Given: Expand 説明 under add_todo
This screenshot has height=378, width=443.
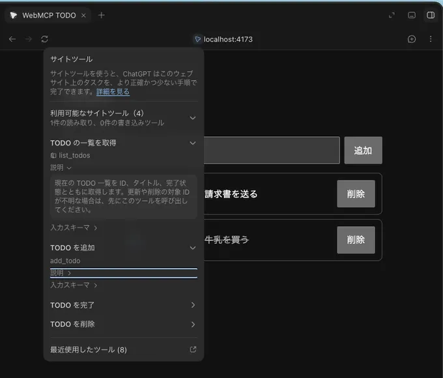Looking at the screenshot, I should coord(124,273).
